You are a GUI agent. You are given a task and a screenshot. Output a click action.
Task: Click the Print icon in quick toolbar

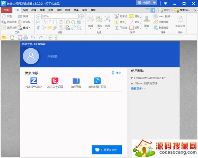tap(26, 37)
